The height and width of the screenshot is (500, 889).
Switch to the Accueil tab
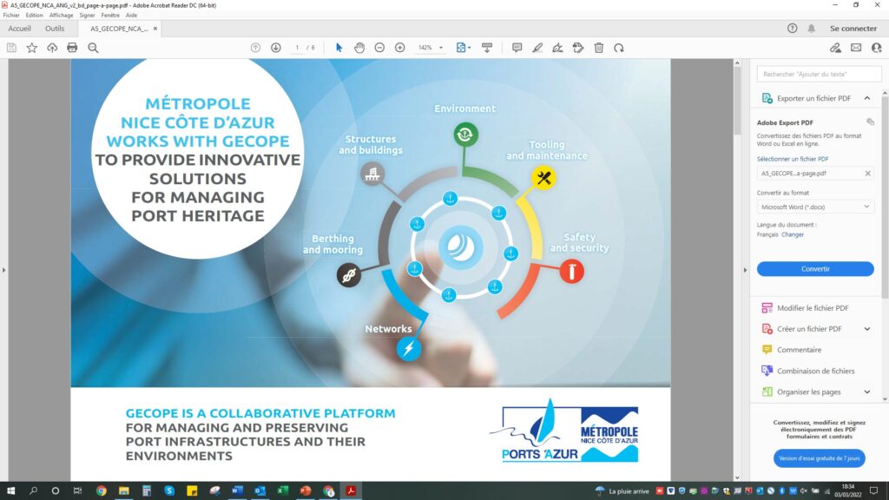pyautogui.click(x=19, y=29)
